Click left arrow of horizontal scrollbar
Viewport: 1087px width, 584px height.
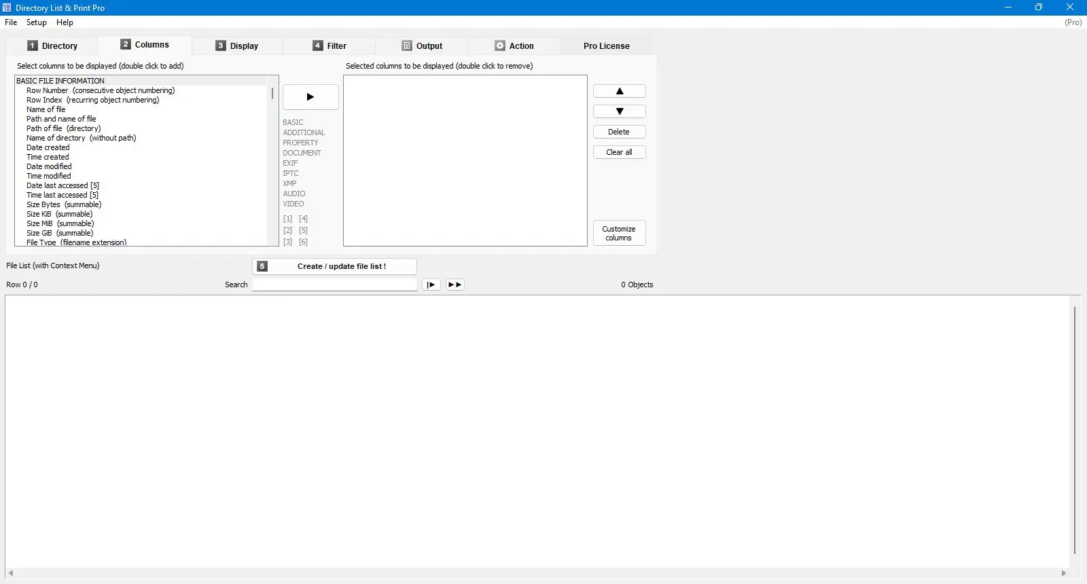point(11,573)
